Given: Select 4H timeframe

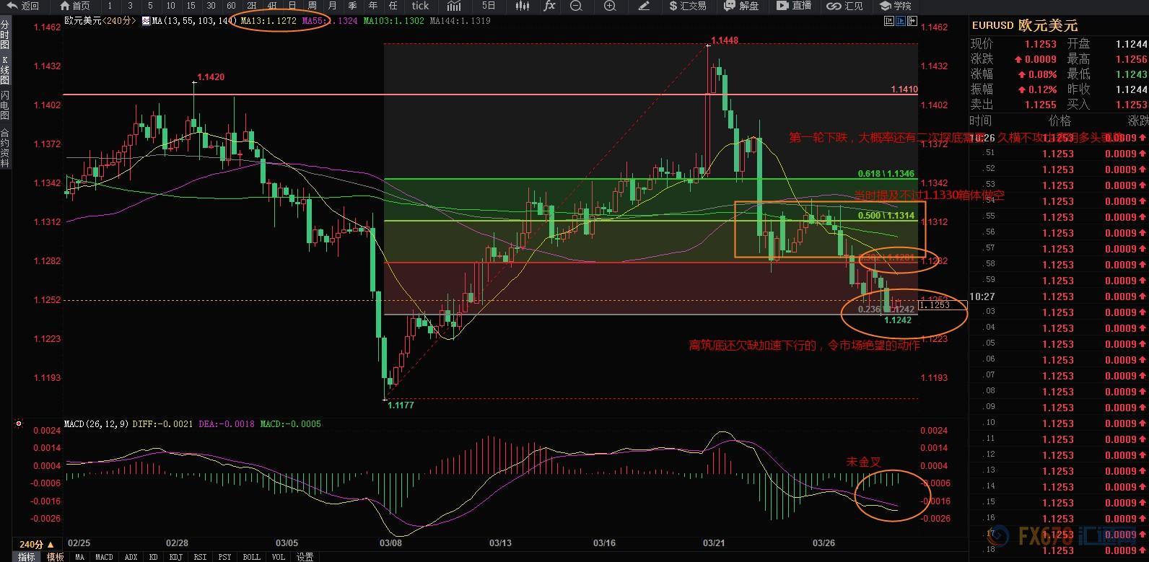Looking at the screenshot, I should [271, 6].
